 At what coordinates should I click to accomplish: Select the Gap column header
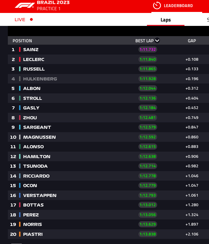coord(192,41)
